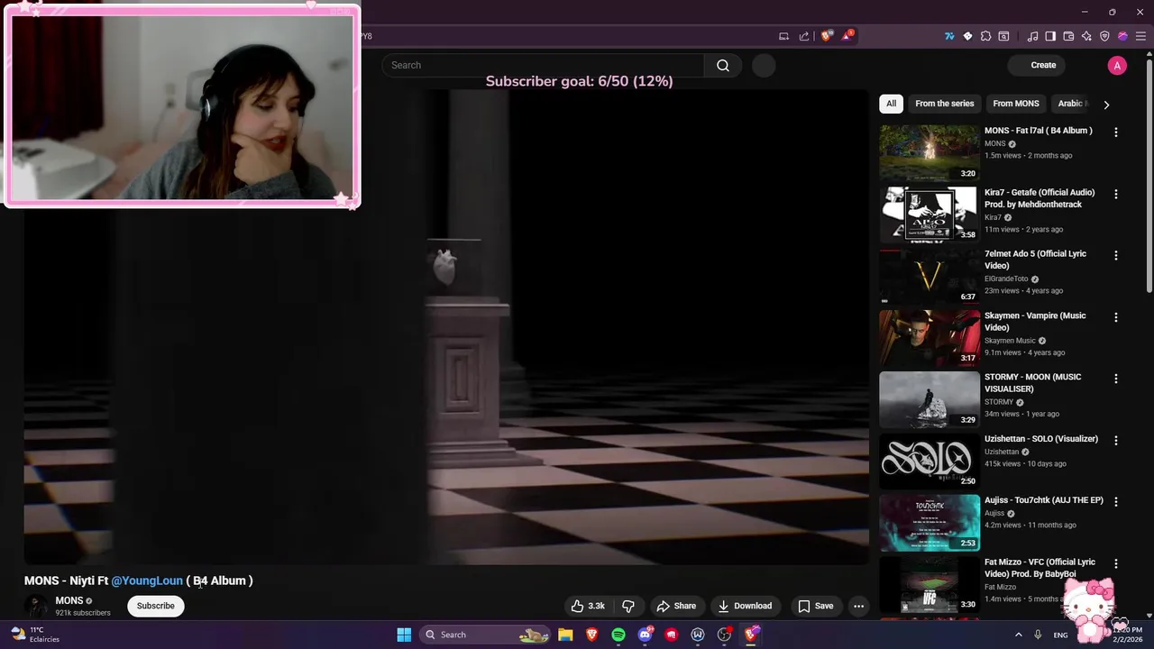Open Discord from the taskbar
This screenshot has width=1154, height=649.
coord(645,635)
